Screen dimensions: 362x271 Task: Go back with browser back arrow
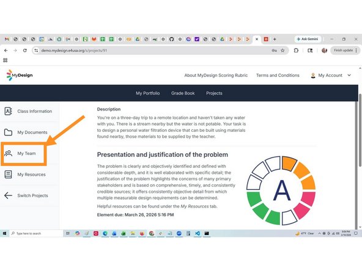6,50
